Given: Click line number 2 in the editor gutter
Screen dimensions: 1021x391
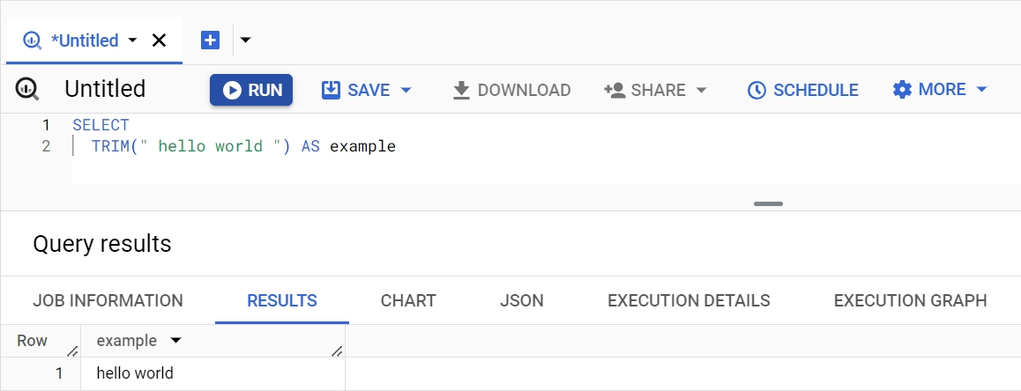Looking at the screenshot, I should pyautogui.click(x=46, y=146).
